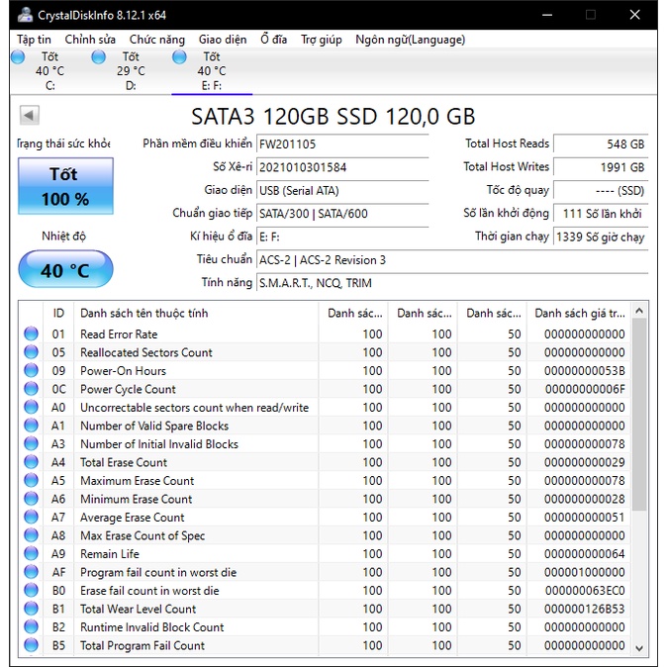Click the CrystalDiskInfo title bar app icon
667x667 pixels.
[x=25, y=15]
